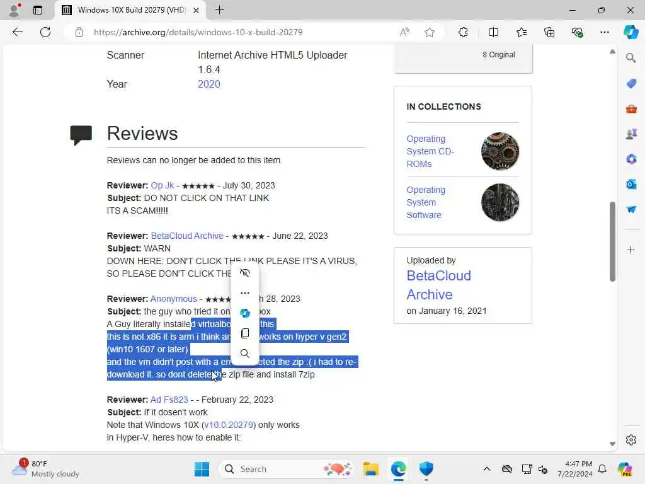
Task: Add a sidebar app with plus icon
Action: click(x=631, y=250)
